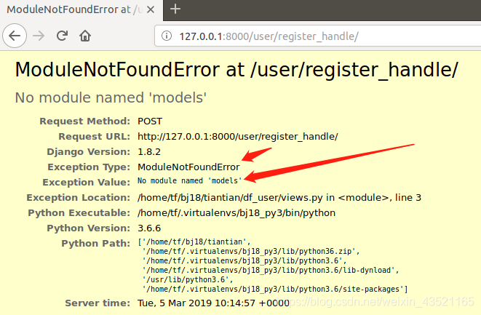Click the Python Version label
The height and width of the screenshot is (315, 481).
point(89,228)
